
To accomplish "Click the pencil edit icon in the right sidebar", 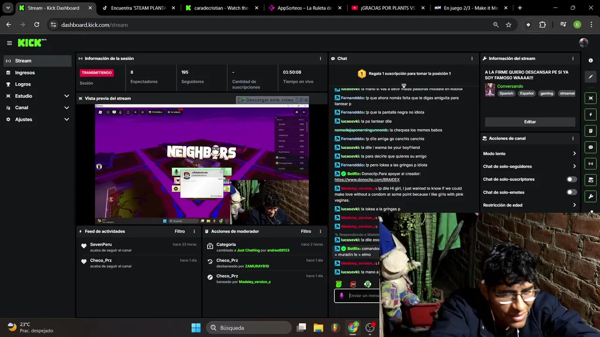I will [591, 77].
